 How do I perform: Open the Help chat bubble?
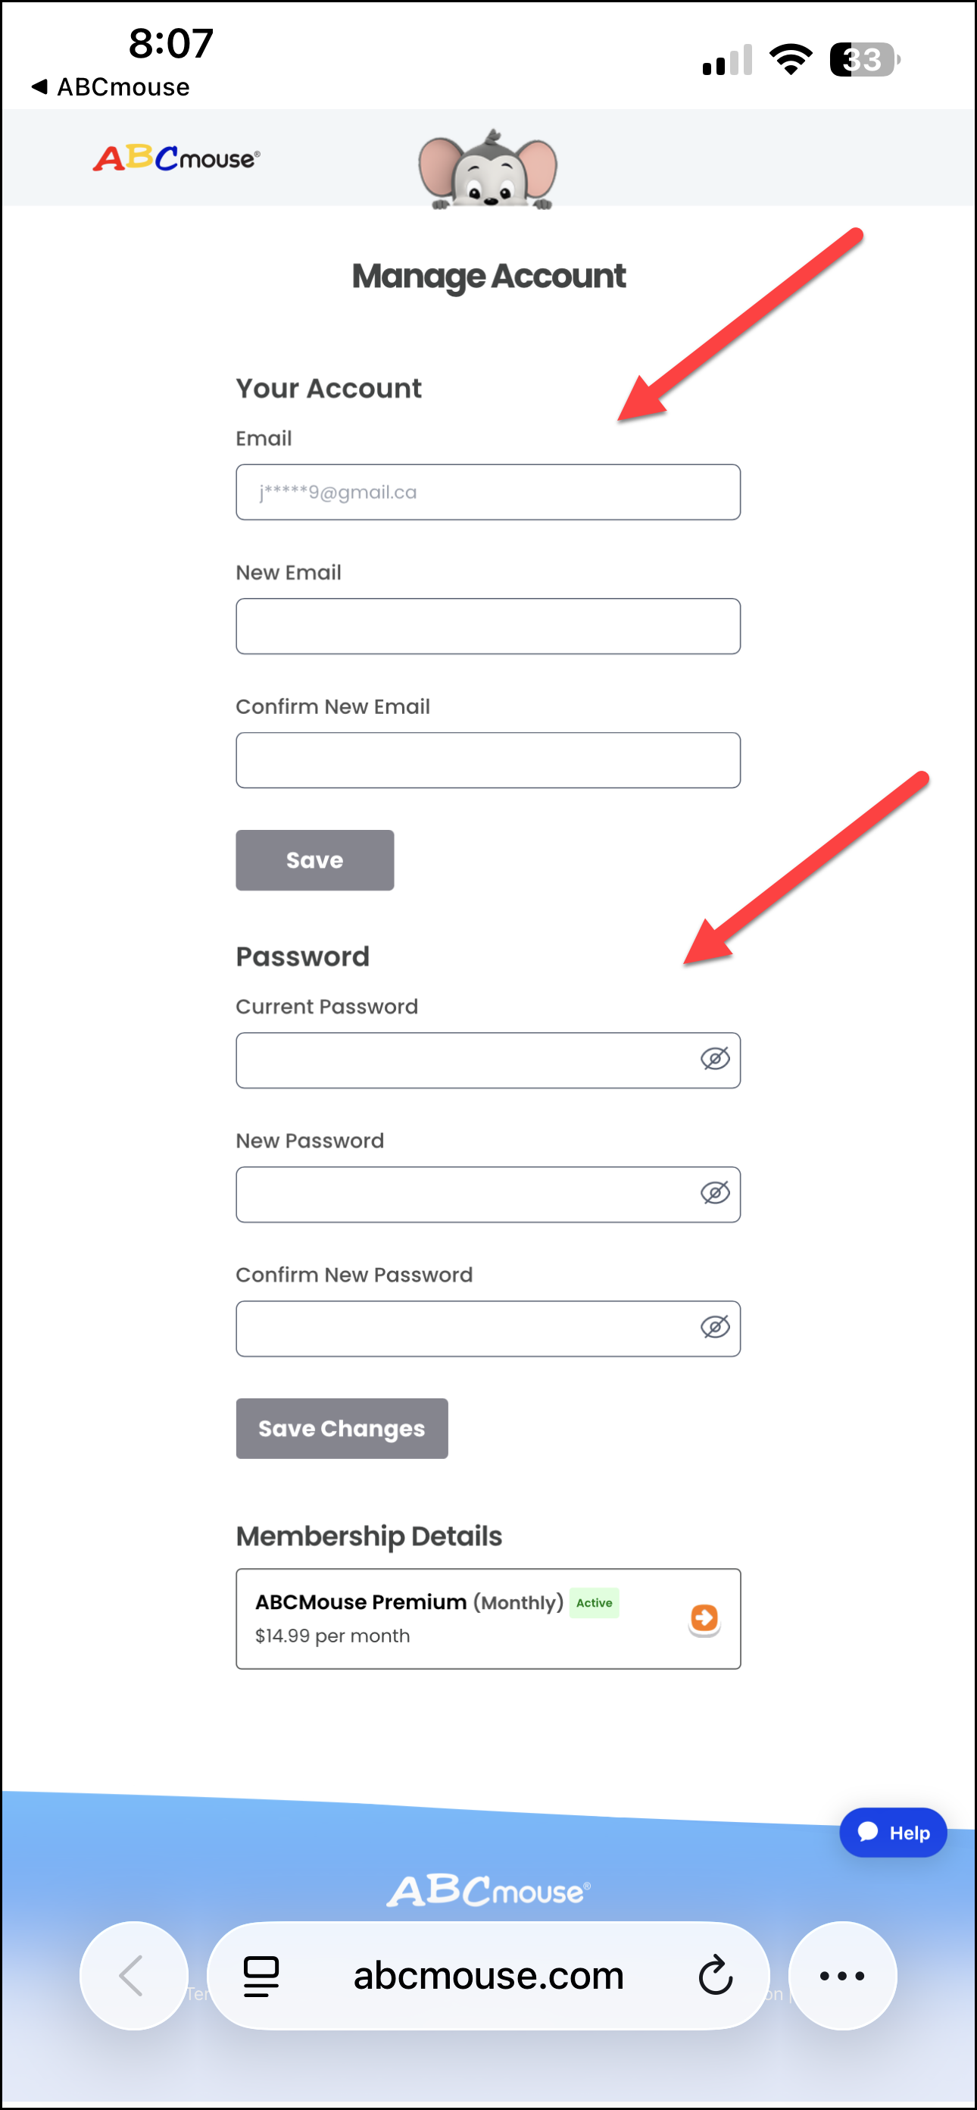(892, 1833)
